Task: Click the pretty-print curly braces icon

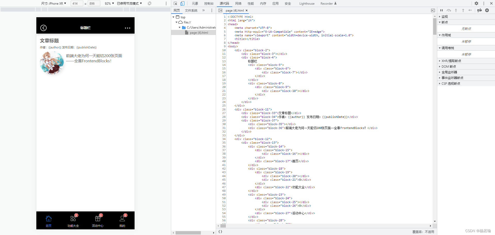Action: coord(220,231)
